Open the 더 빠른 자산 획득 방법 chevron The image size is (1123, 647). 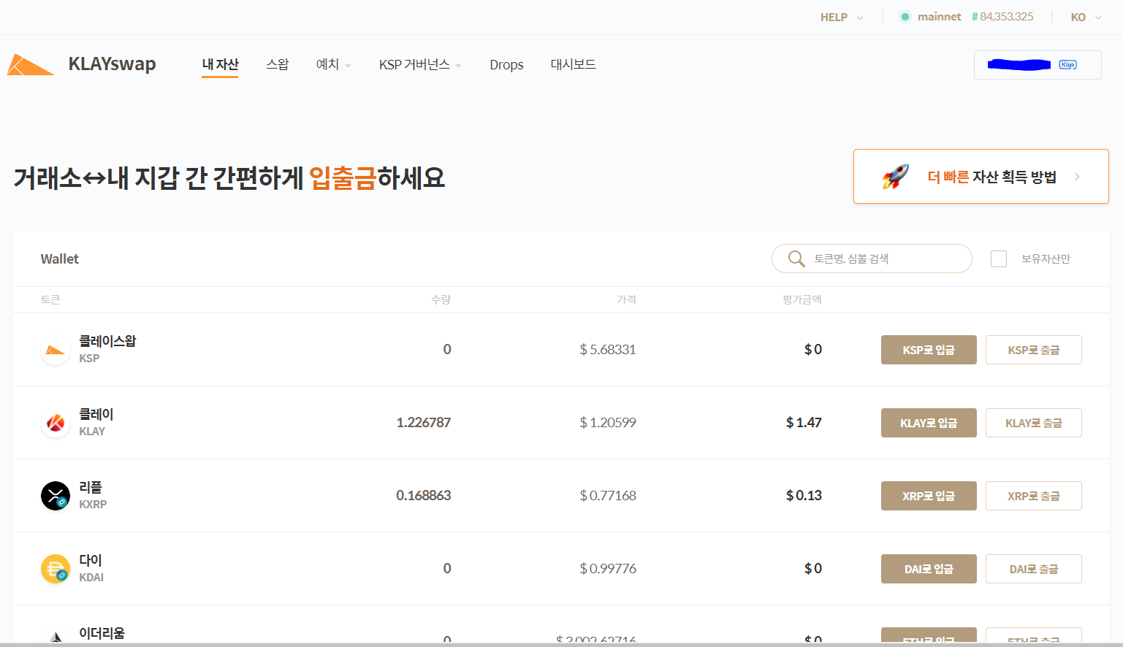point(1077,177)
